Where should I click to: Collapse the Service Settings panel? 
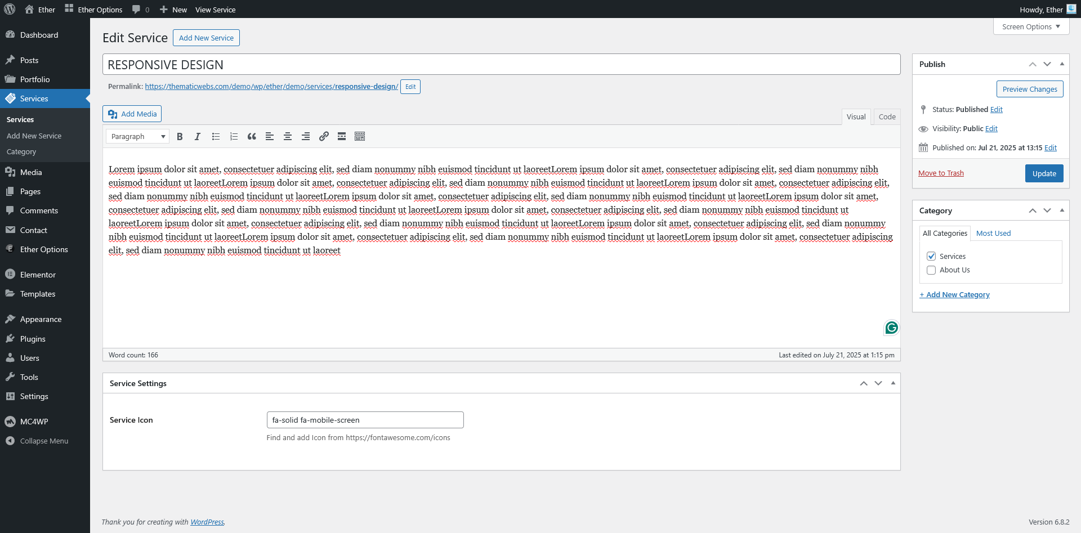tap(893, 383)
